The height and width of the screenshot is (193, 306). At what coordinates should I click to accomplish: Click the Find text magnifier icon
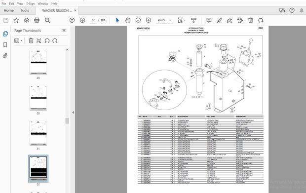click(x=47, y=20)
